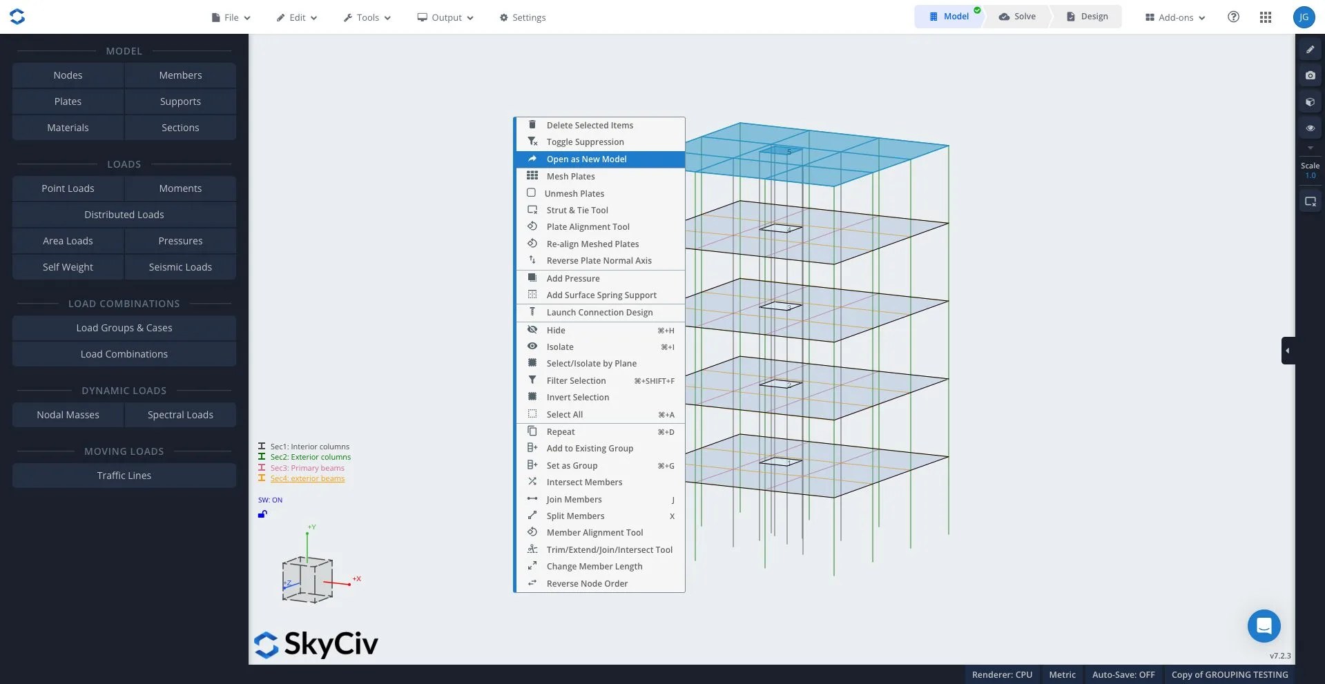
Task: Expand the Output dropdown menu
Action: coord(445,17)
